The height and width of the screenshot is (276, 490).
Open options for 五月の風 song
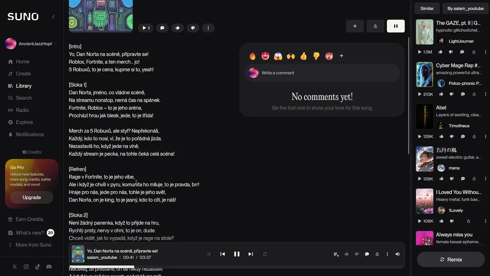[486, 179]
